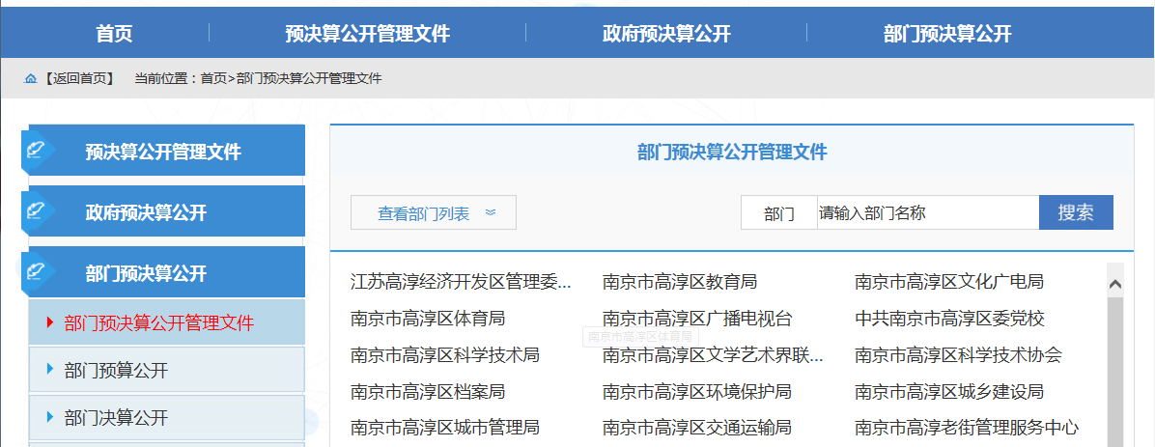Click the scrollbar up arrow in department list
Screen dimensions: 1155x447
click(1115, 284)
